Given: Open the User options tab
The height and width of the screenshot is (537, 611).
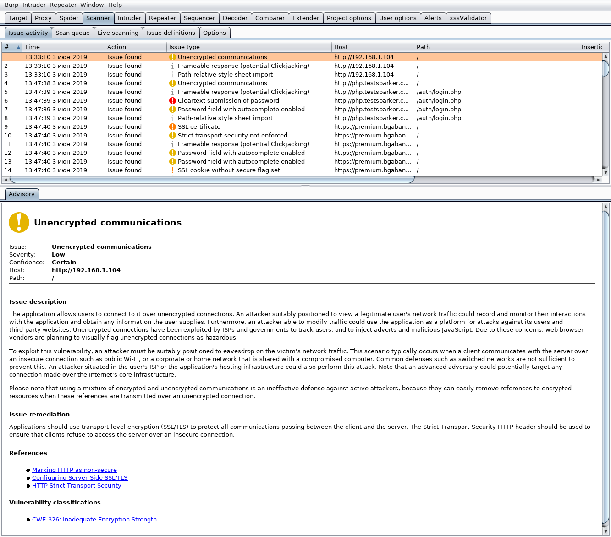Looking at the screenshot, I should pyautogui.click(x=398, y=18).
